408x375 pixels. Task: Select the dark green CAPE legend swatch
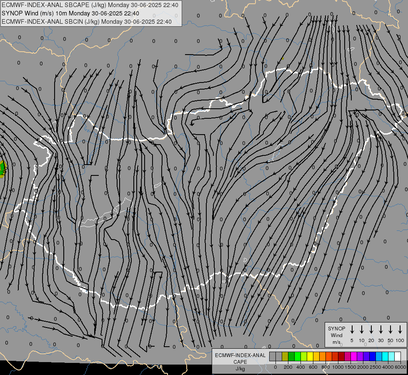click(291, 357)
